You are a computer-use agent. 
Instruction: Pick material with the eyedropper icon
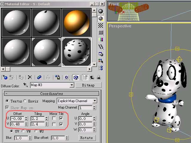[25, 85]
